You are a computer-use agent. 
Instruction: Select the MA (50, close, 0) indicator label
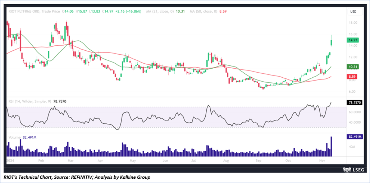pyautogui.click(x=203, y=11)
